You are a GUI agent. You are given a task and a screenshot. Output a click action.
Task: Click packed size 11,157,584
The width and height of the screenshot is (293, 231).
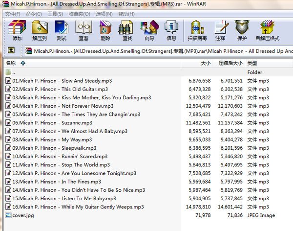coord(230,123)
